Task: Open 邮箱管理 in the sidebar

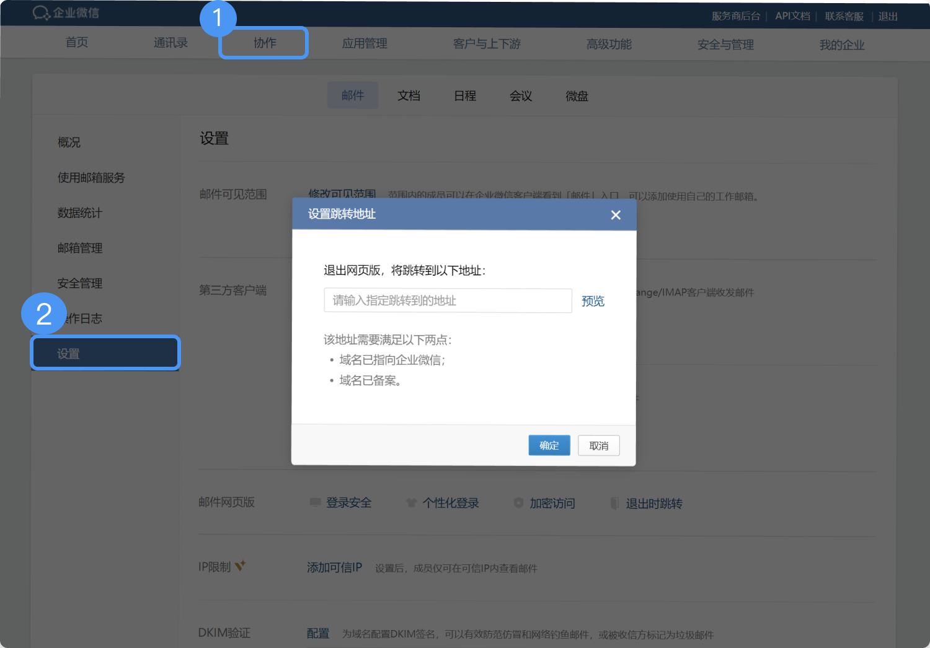Action: coord(80,248)
